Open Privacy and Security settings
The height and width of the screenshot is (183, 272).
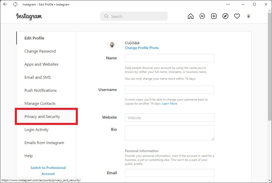point(42,116)
